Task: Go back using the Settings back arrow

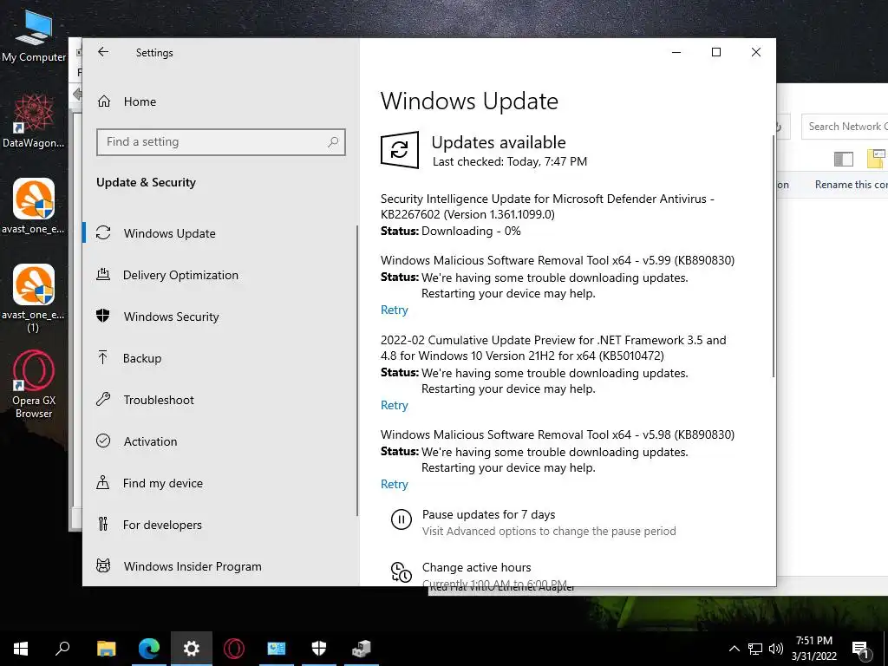Action: [x=103, y=52]
